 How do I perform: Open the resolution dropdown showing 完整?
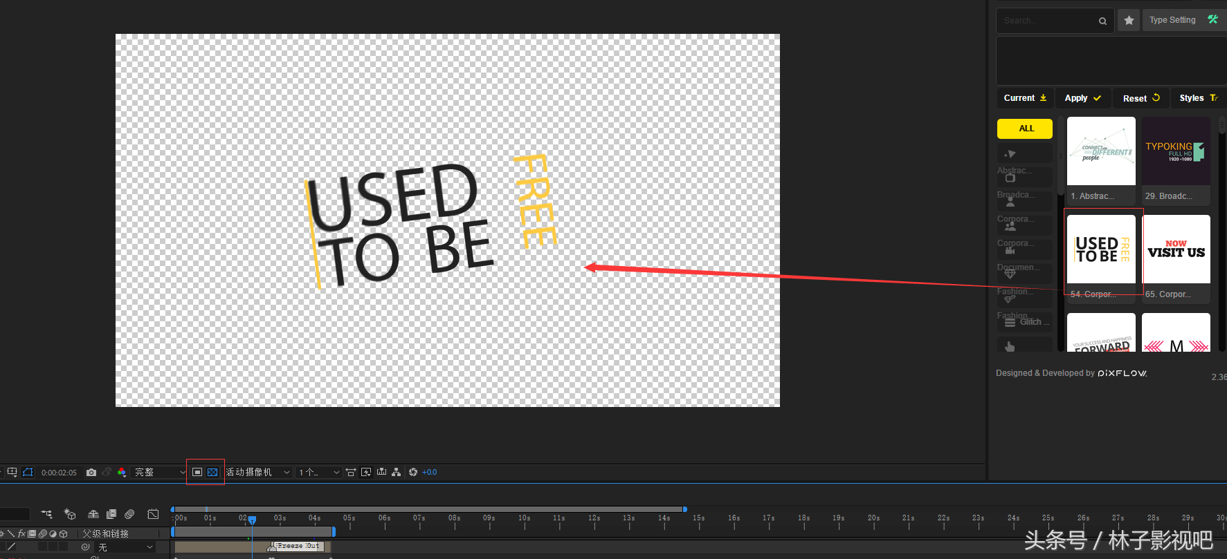pyautogui.click(x=160, y=472)
